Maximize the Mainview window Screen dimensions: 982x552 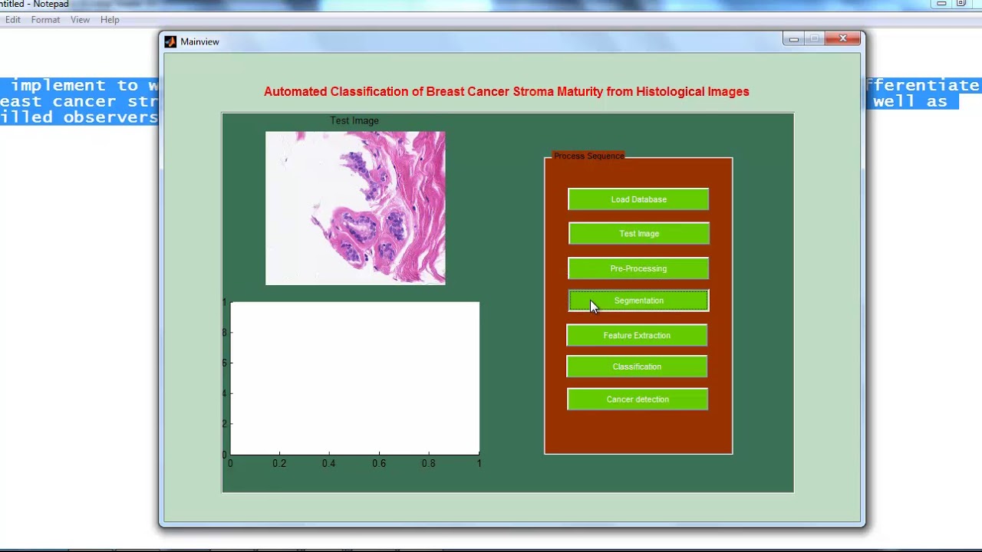815,38
